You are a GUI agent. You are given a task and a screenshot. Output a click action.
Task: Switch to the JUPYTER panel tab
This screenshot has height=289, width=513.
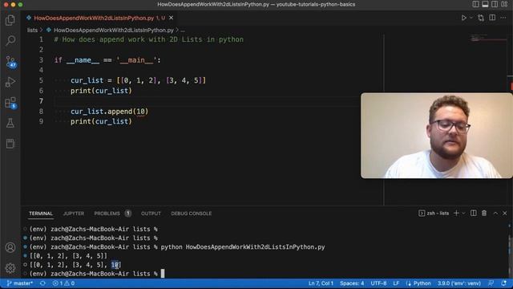74,214
